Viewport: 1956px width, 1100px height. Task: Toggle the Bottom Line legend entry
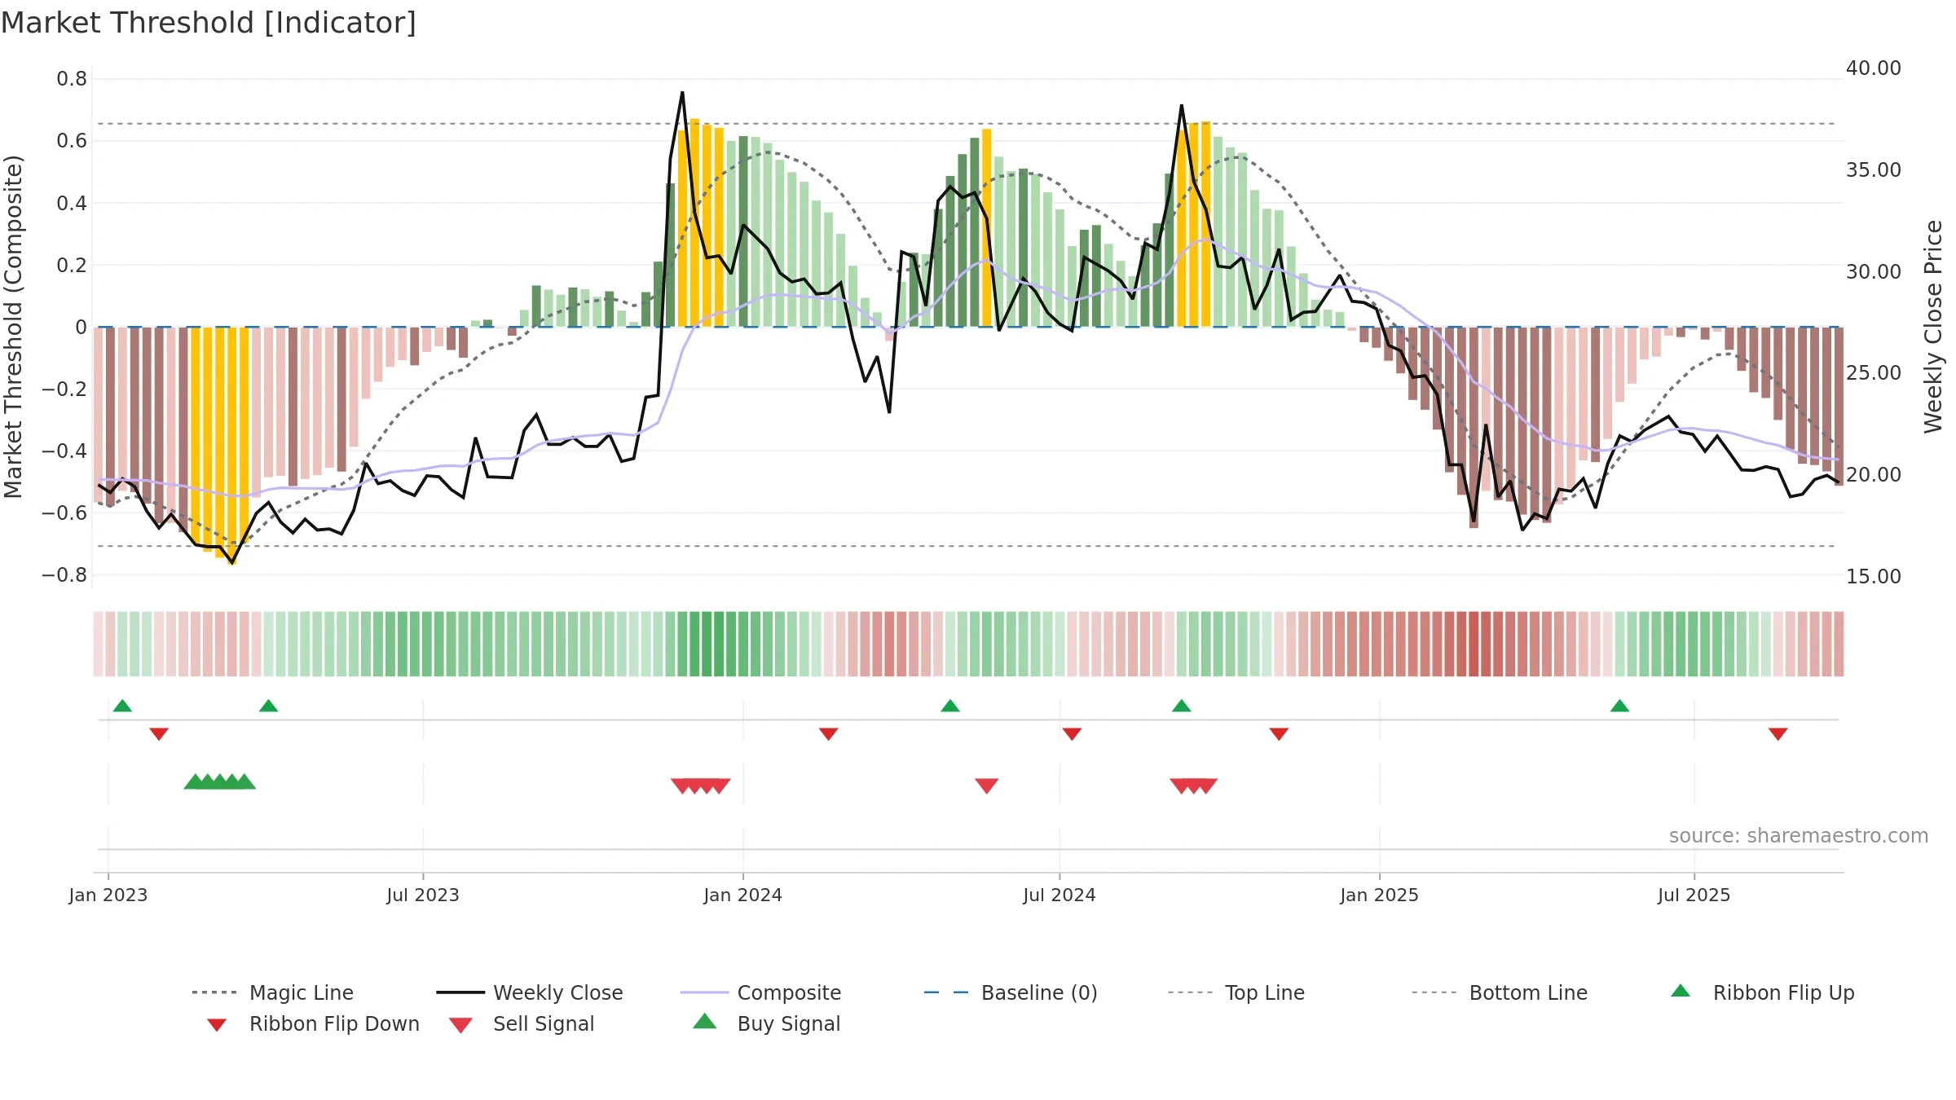(1500, 992)
